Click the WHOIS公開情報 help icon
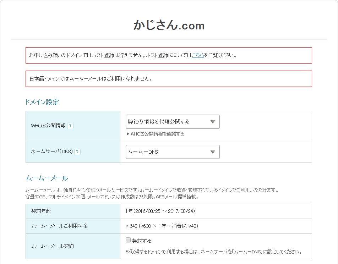The image size is (338, 264). pyautogui.click(x=71, y=126)
